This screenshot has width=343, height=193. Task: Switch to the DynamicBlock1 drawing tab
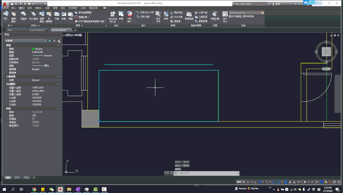point(37,30)
